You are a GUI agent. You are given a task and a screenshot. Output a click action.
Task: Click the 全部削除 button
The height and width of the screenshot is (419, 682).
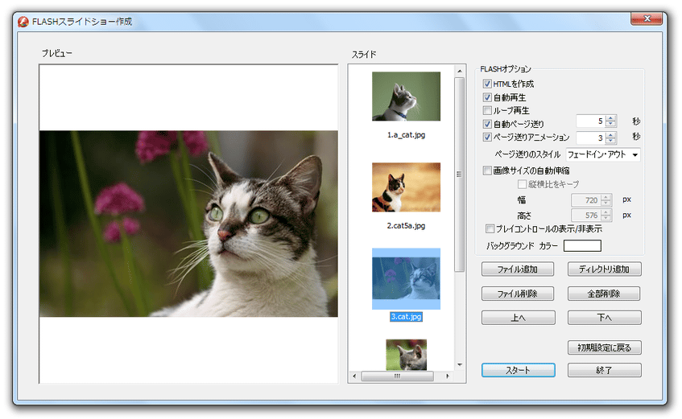(x=604, y=294)
